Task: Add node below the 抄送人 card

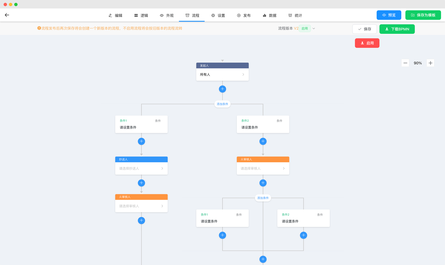Action: point(141,183)
